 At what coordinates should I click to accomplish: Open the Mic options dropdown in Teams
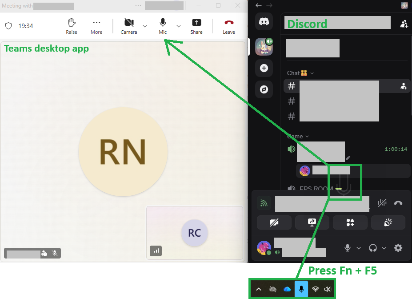click(x=179, y=26)
